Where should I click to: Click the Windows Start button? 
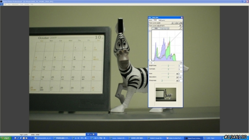(6, 138)
